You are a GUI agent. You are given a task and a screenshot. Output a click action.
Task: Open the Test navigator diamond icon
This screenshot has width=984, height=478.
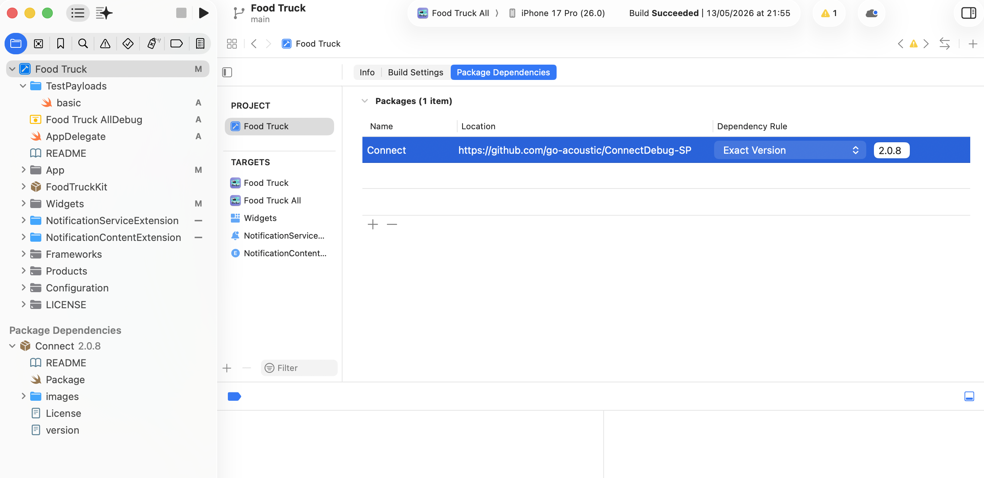128,44
